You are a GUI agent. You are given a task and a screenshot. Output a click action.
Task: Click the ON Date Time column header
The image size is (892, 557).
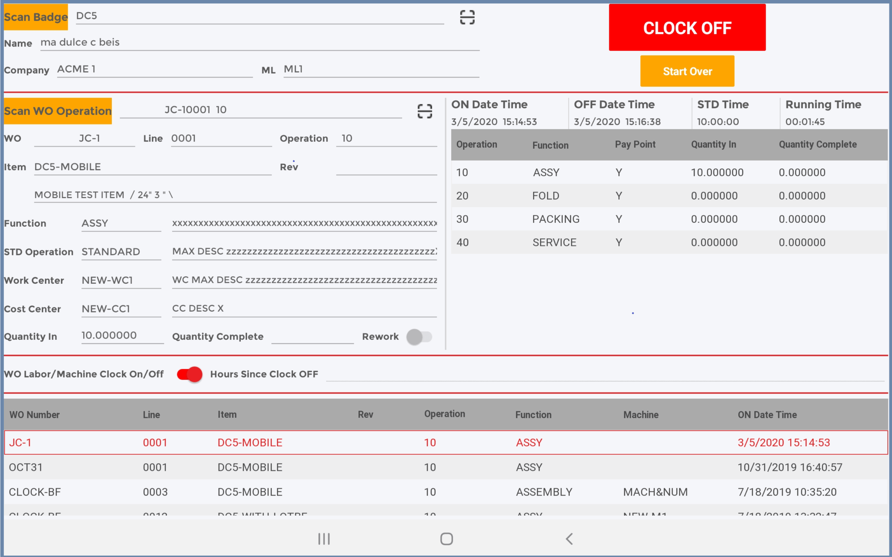[767, 415]
